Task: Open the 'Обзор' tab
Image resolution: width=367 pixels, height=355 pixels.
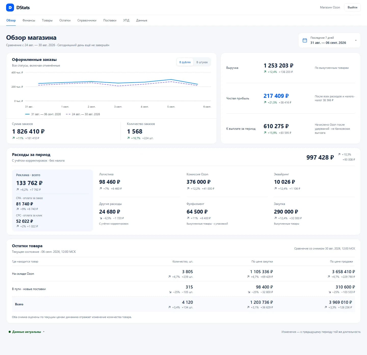Action: (11, 20)
